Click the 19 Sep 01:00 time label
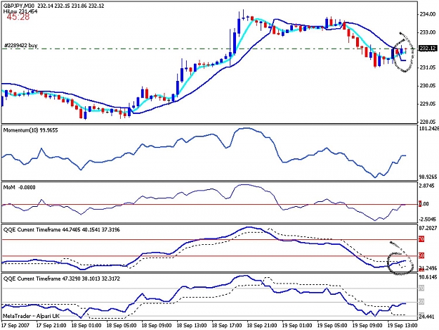 click(x=297, y=326)
